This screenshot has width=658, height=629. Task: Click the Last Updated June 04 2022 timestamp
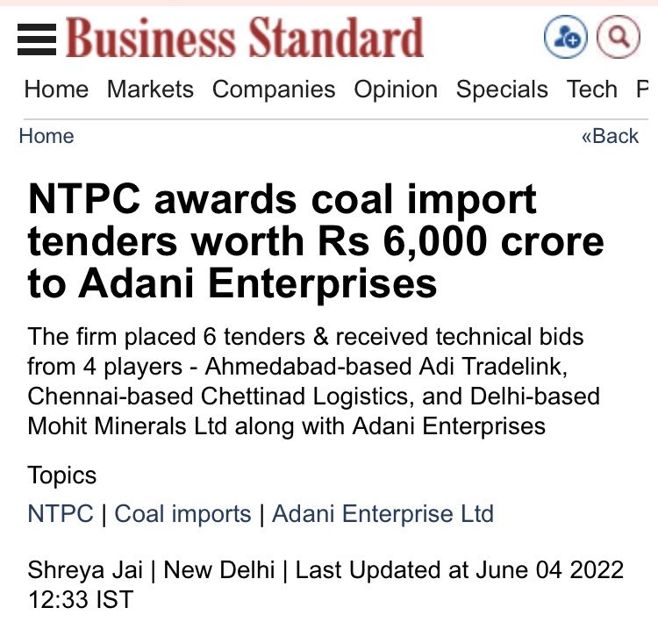pyautogui.click(x=325, y=584)
